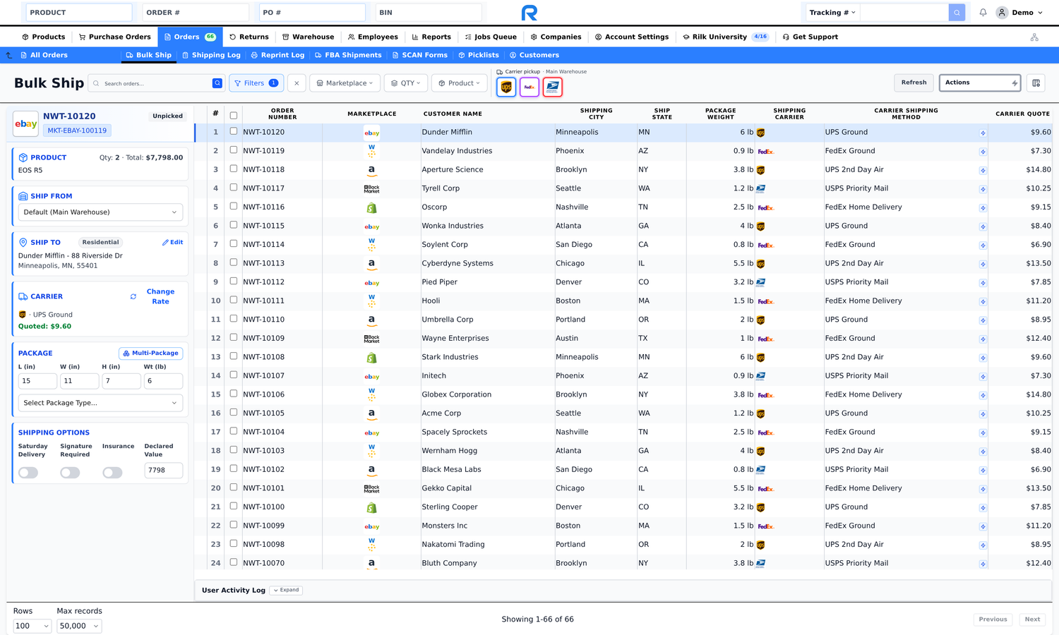Open the Warehouse menu
Screen dimensions: 1059x635
pyautogui.click(x=308, y=37)
